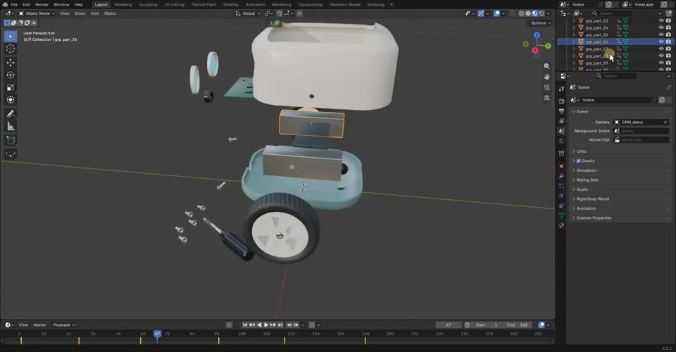
Task: Toggle snapping magnet
Action: (x=280, y=13)
